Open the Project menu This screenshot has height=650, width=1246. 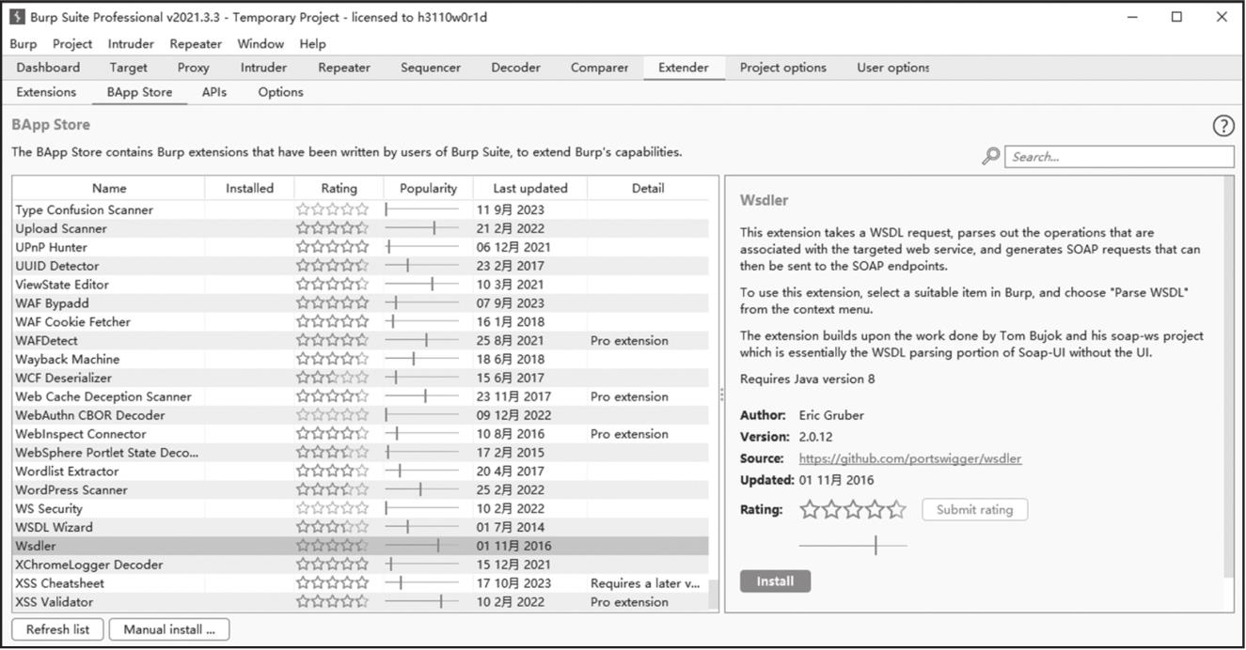pyautogui.click(x=72, y=43)
